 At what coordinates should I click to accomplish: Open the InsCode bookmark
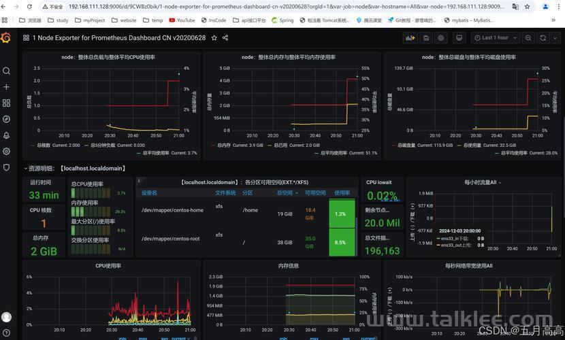point(214,20)
